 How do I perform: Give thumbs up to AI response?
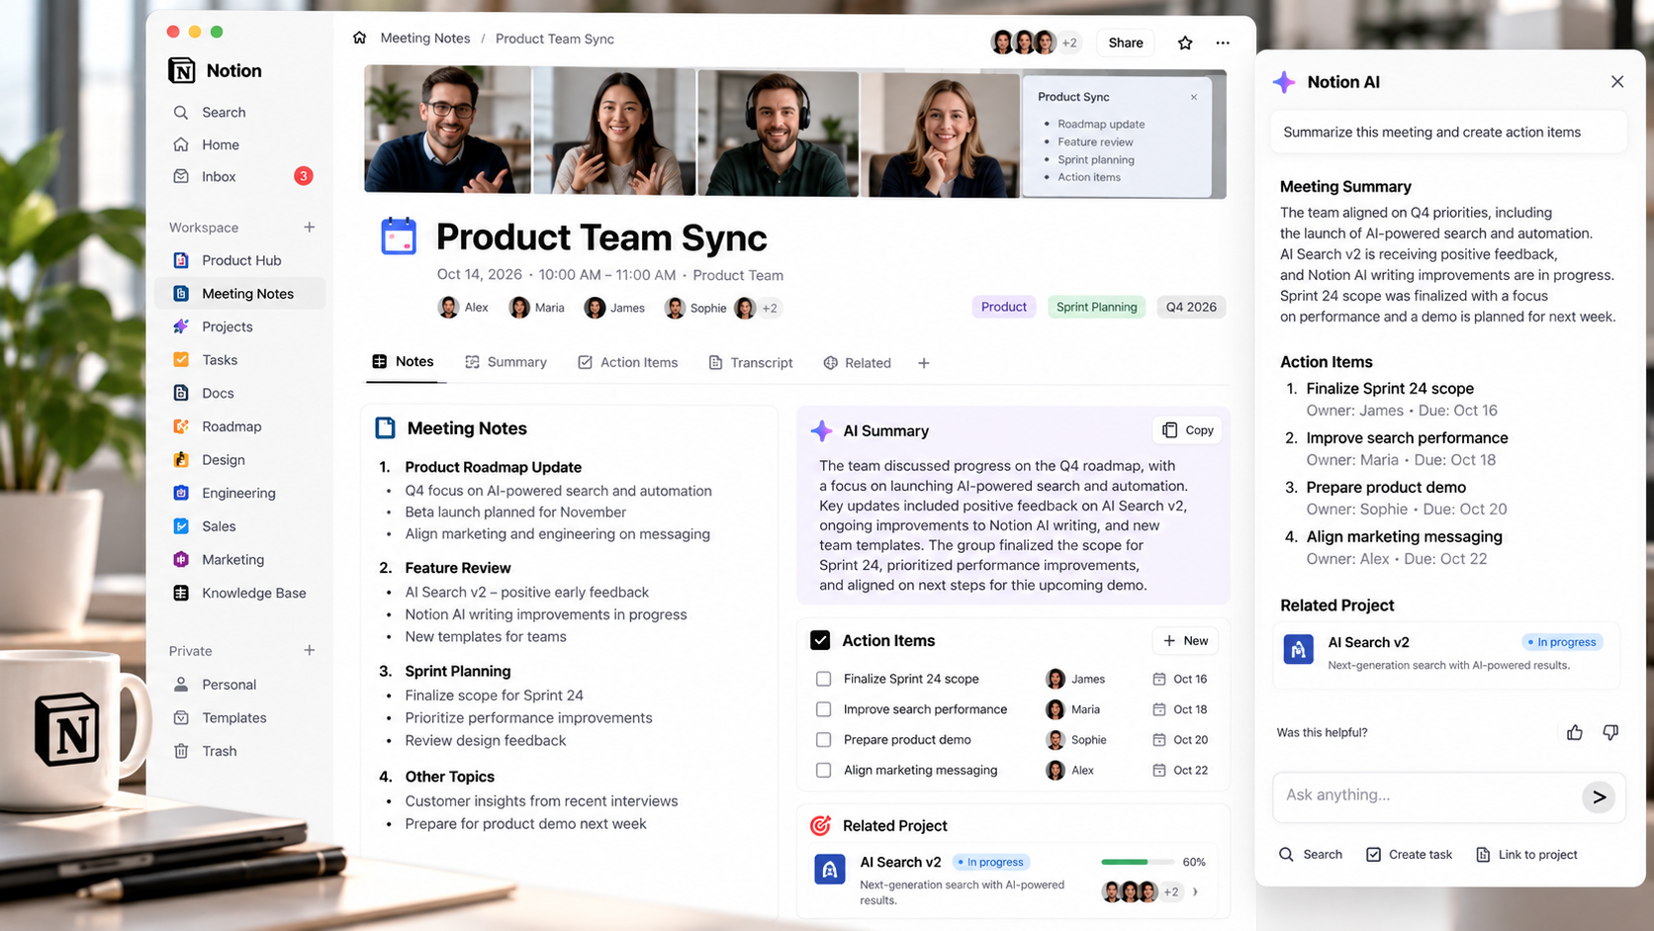click(1575, 732)
